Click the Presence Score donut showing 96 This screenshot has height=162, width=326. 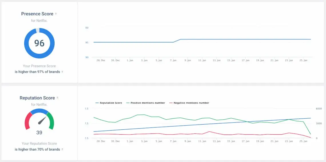point(39,43)
